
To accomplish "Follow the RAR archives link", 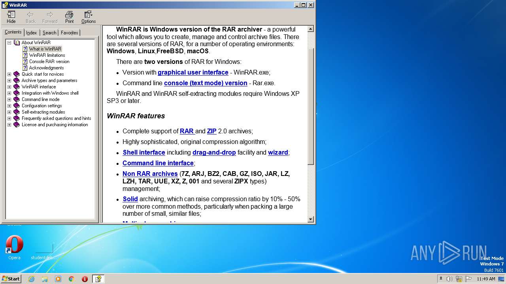I will point(187,131).
